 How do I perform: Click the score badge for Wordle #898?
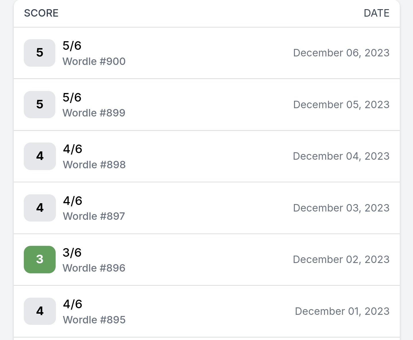point(40,156)
